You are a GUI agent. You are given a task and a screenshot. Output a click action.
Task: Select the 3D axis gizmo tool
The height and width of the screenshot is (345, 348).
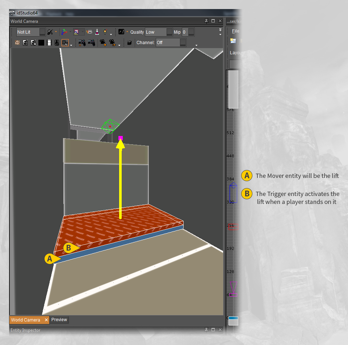point(64,32)
